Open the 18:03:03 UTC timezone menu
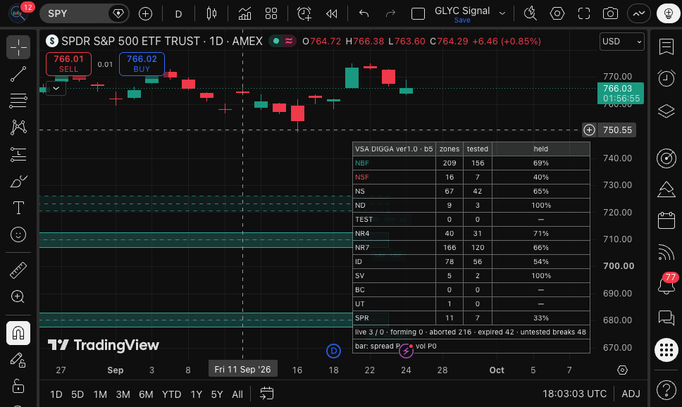The height and width of the screenshot is (407, 682). (x=574, y=394)
